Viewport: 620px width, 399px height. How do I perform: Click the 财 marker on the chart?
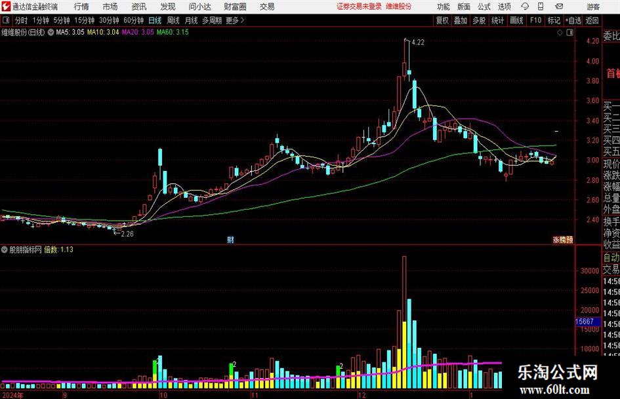(x=230, y=240)
